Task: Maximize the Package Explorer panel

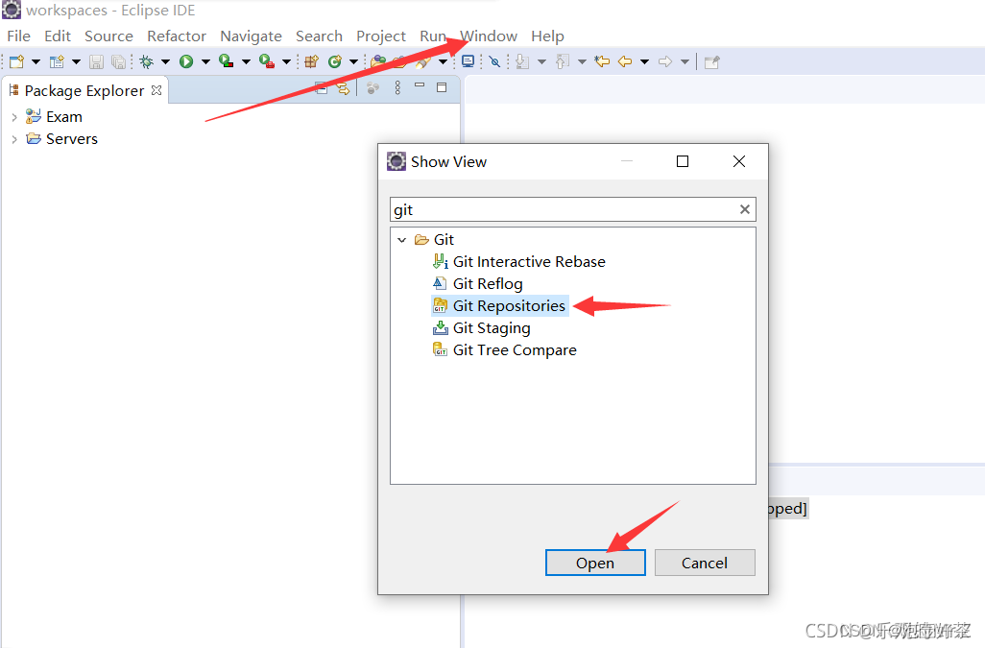Action: pyautogui.click(x=442, y=87)
